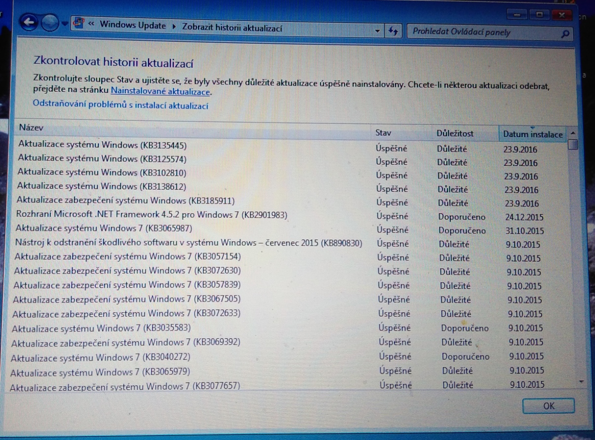Select security update row KB3067505
The height and width of the screenshot is (440, 595).
click(291, 299)
